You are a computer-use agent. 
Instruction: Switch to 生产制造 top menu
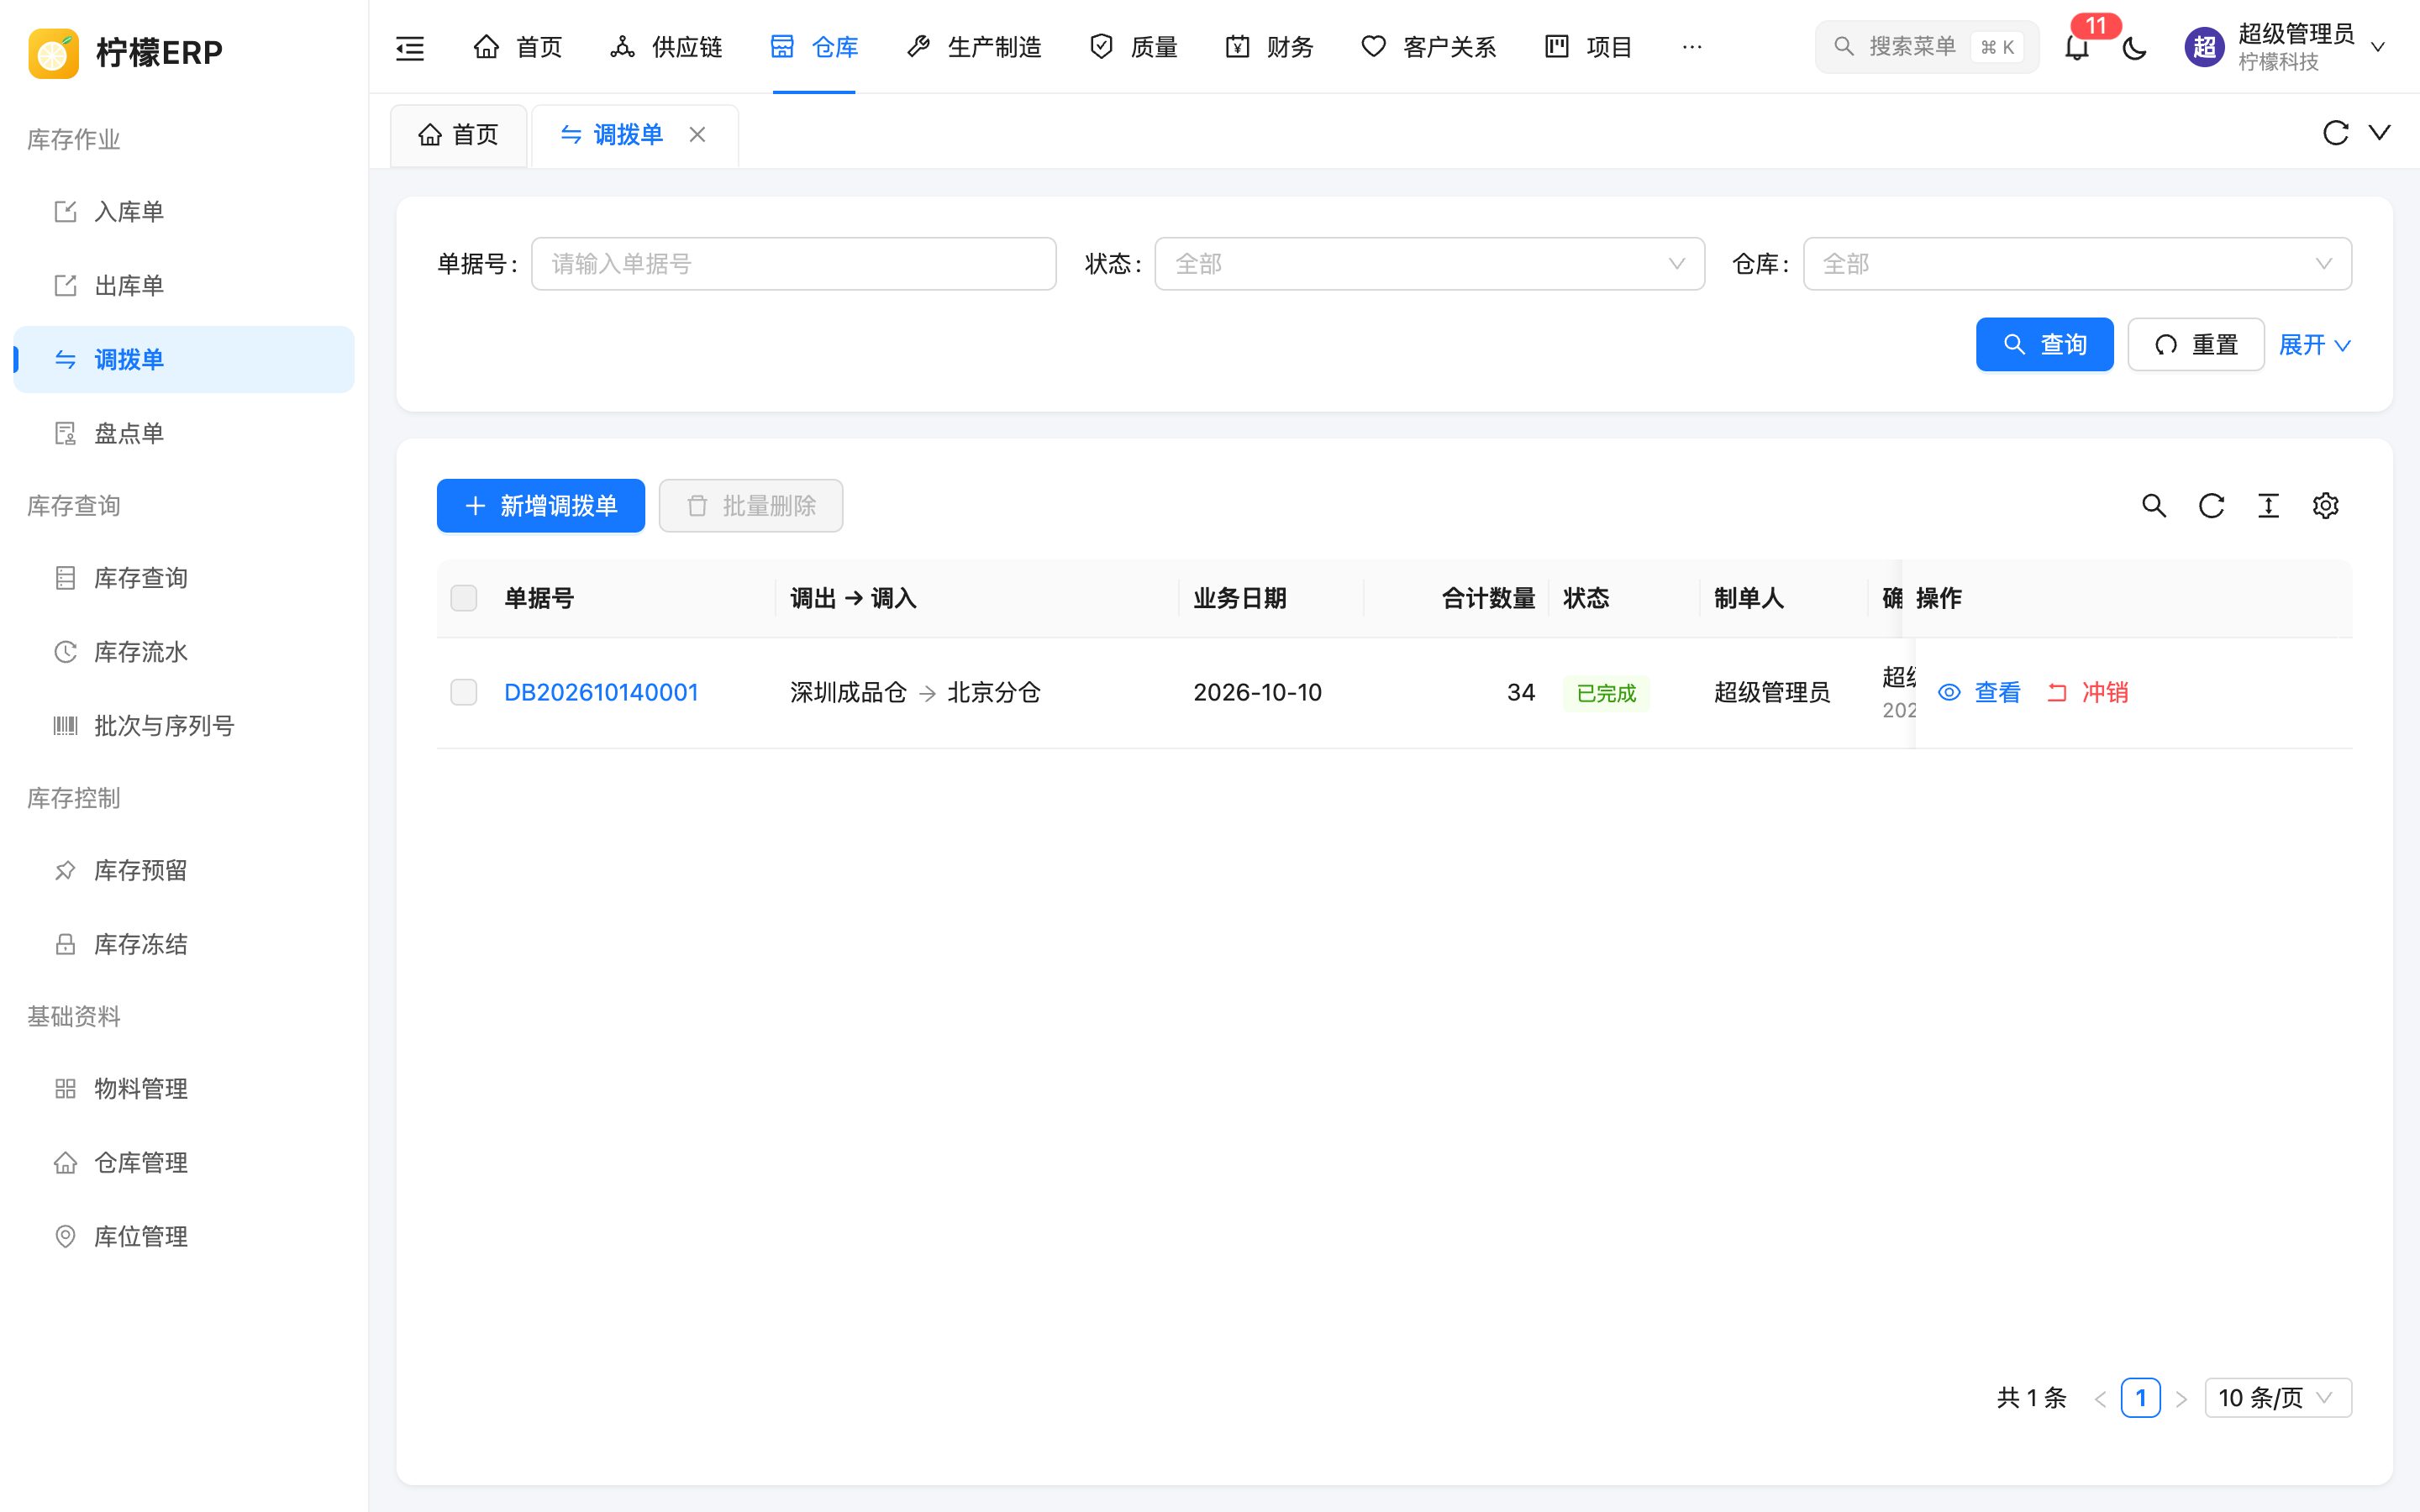(974, 47)
